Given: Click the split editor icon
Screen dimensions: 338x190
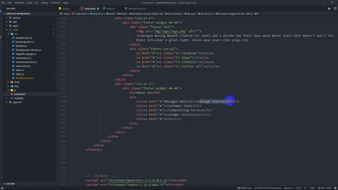Looking at the screenshot, I should pos(335,8).
